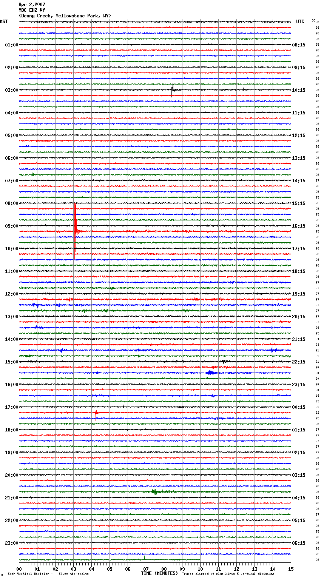Click the '10' minute tick label
This screenshot has width=321, height=579.
coord(200,569)
